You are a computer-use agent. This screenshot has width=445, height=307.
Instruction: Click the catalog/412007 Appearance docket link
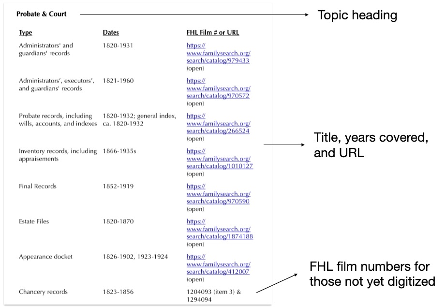point(218,264)
